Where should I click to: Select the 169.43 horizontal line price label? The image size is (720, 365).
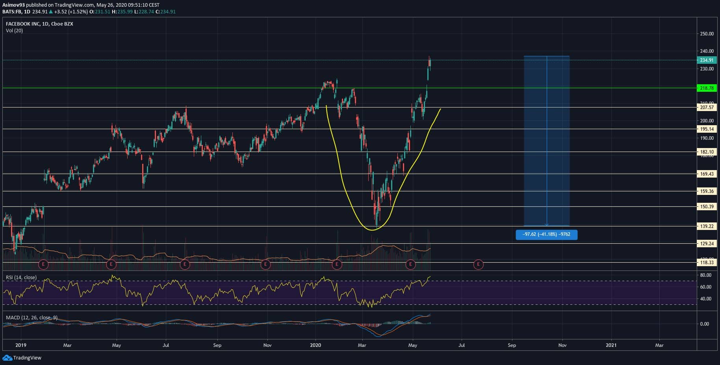[x=707, y=174]
